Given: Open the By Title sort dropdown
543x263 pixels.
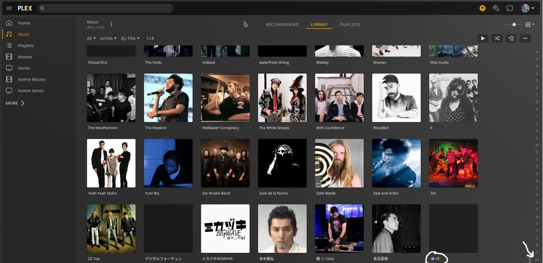Looking at the screenshot, I should click(131, 38).
